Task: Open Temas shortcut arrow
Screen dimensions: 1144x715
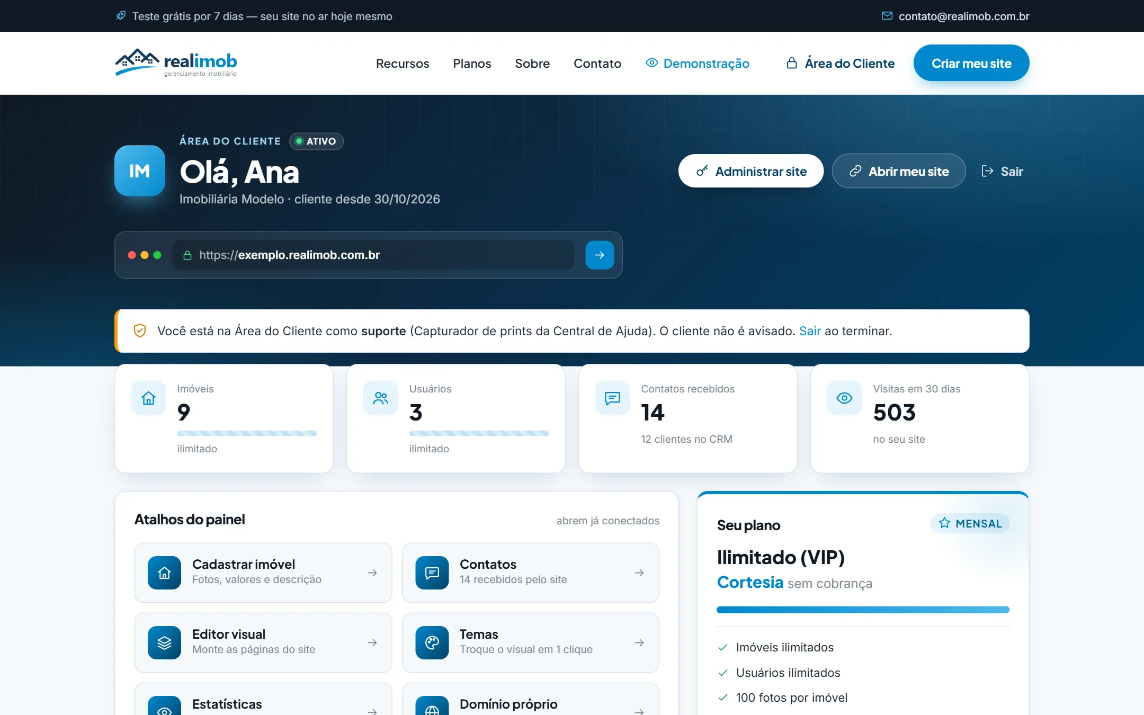Action: (x=639, y=642)
